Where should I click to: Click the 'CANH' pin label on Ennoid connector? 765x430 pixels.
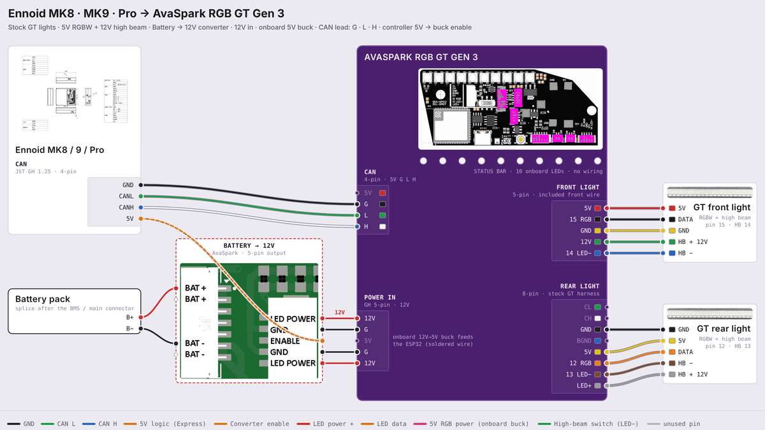point(126,208)
